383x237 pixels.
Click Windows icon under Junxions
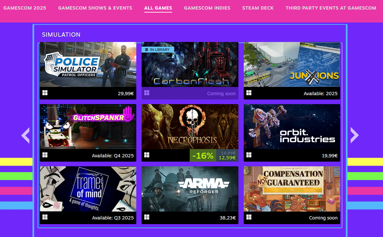(249, 93)
